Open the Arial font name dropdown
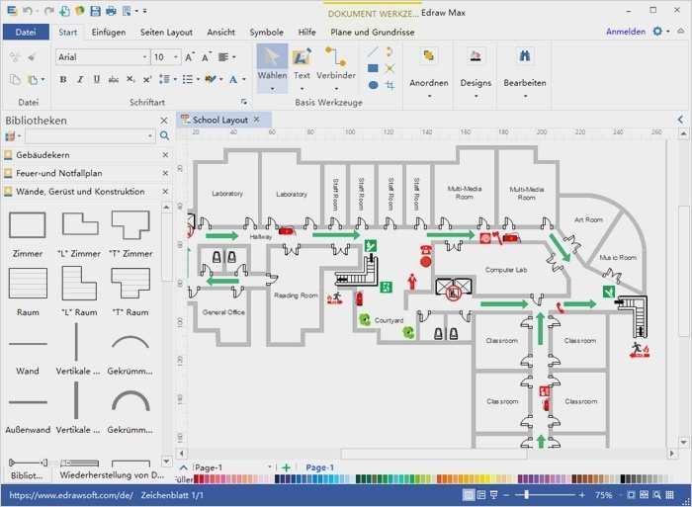Screen dimensions: 692x507 [x=142, y=57]
